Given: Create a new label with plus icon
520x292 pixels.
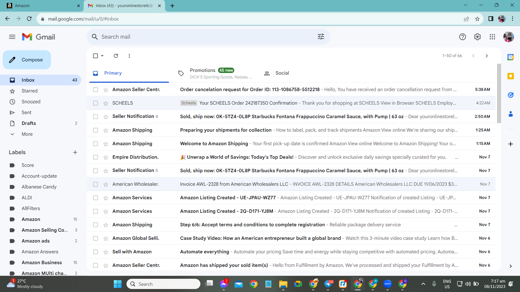Looking at the screenshot, I should pyautogui.click(x=75, y=152).
